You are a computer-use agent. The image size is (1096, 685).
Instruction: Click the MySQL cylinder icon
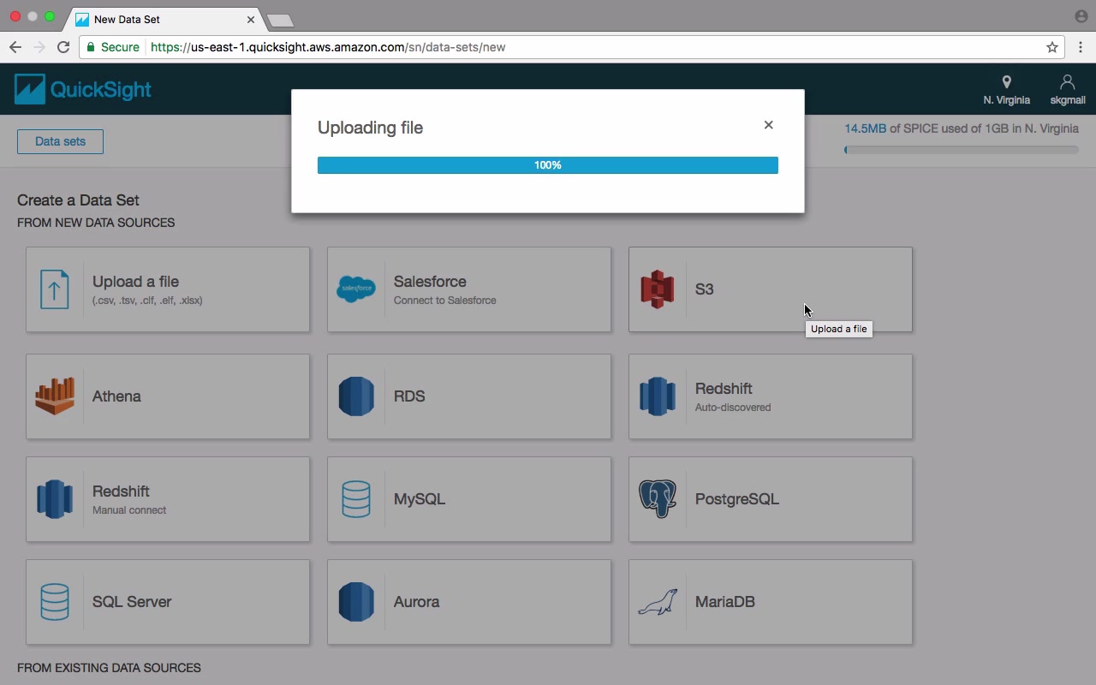coord(356,499)
